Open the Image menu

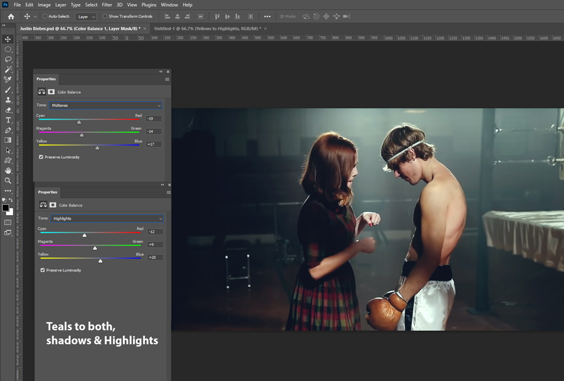tap(44, 5)
